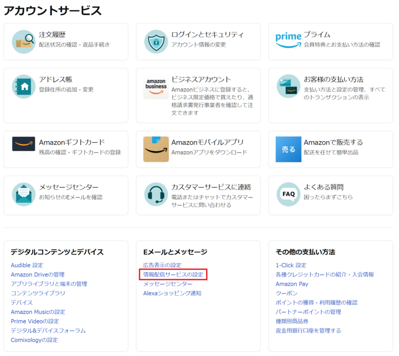The width and height of the screenshot is (399, 356).
Task: Click the Amazon mobile app box icon
Action: click(x=156, y=149)
